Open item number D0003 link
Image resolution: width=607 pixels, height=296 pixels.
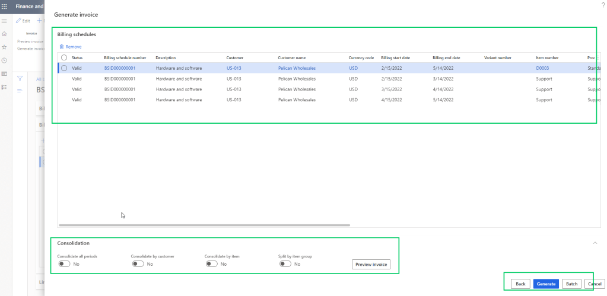[543, 68]
